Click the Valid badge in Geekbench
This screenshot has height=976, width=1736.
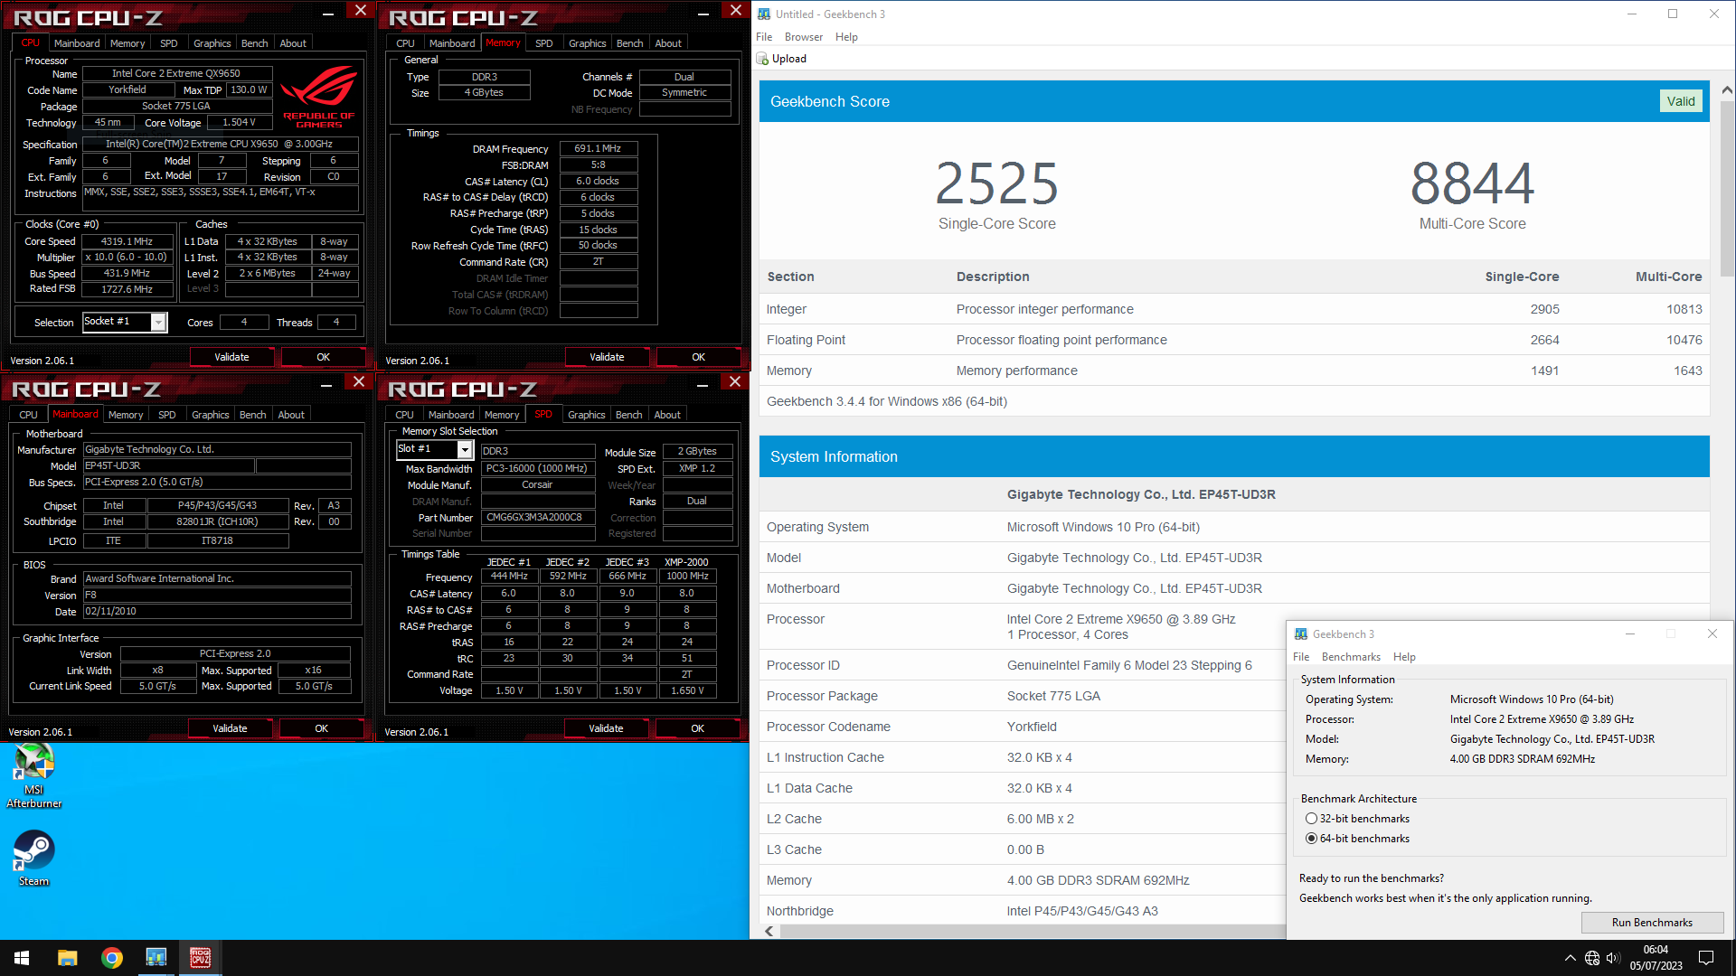[1681, 101]
